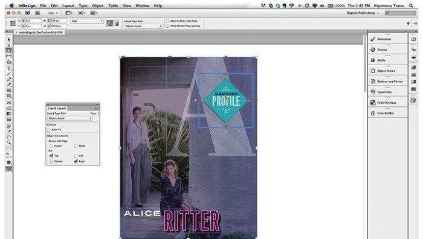This screenshot has height=239, width=423.
Task: Check Resize with Page Height
Action: [51, 146]
